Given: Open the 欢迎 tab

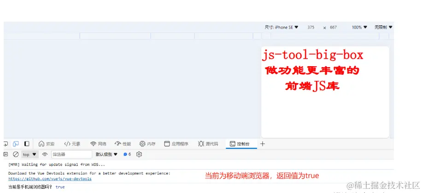Looking at the screenshot, I should [x=47, y=144].
